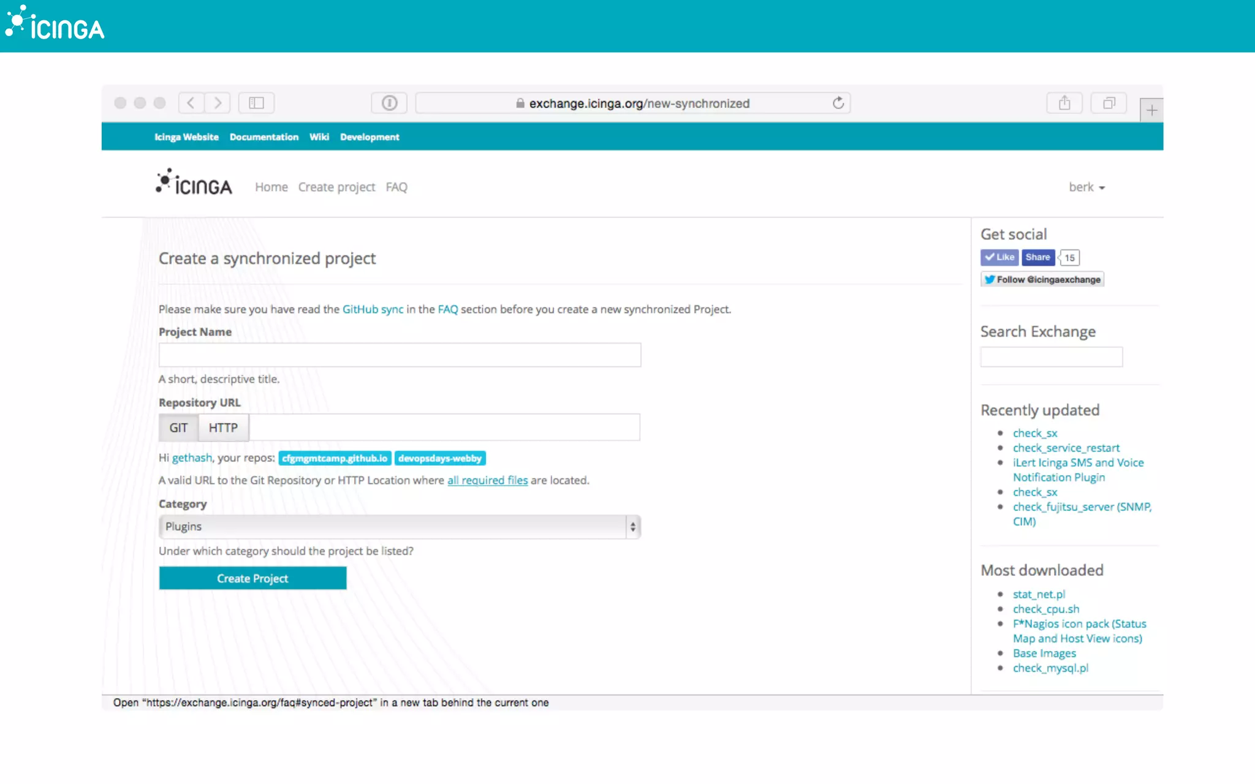
Task: Click the Icinga Exchange logo
Action: tap(194, 183)
